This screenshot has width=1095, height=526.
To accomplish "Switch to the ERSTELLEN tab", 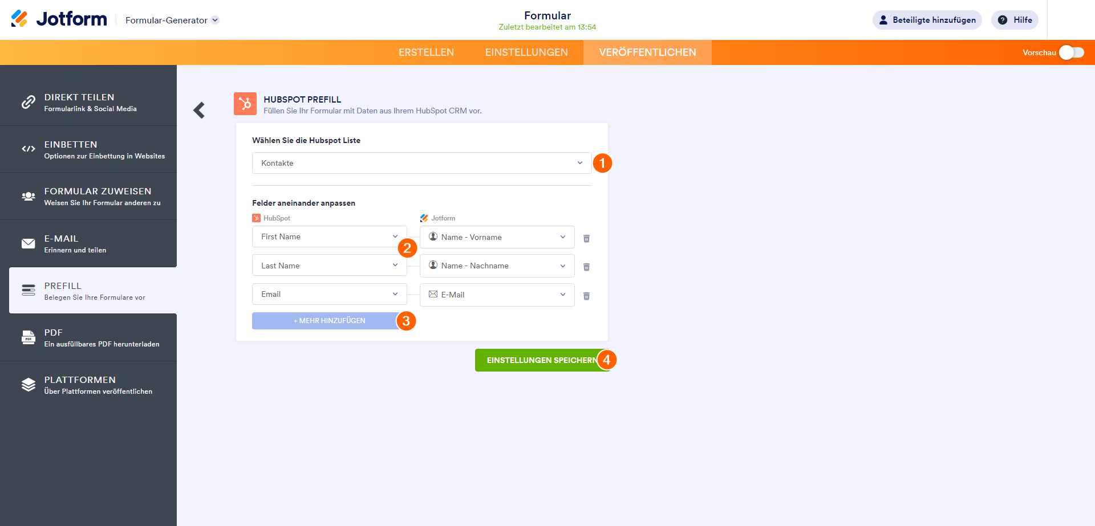I will pos(426,52).
